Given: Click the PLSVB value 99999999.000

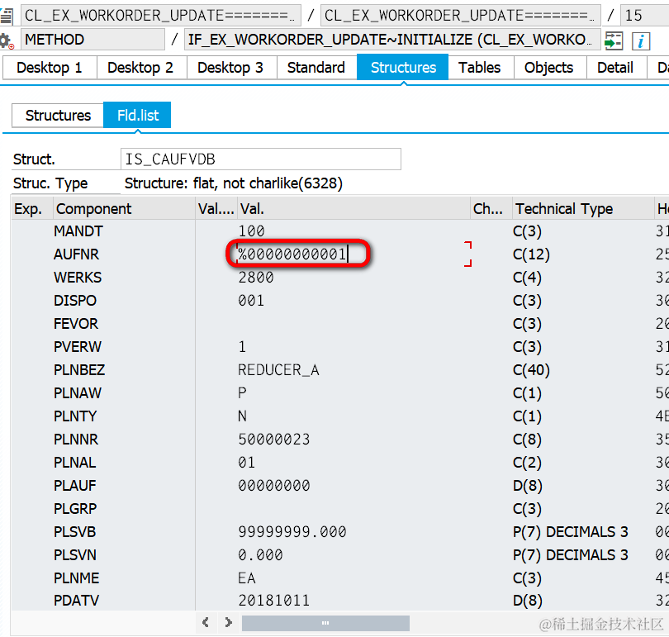Looking at the screenshot, I should 292,531.
